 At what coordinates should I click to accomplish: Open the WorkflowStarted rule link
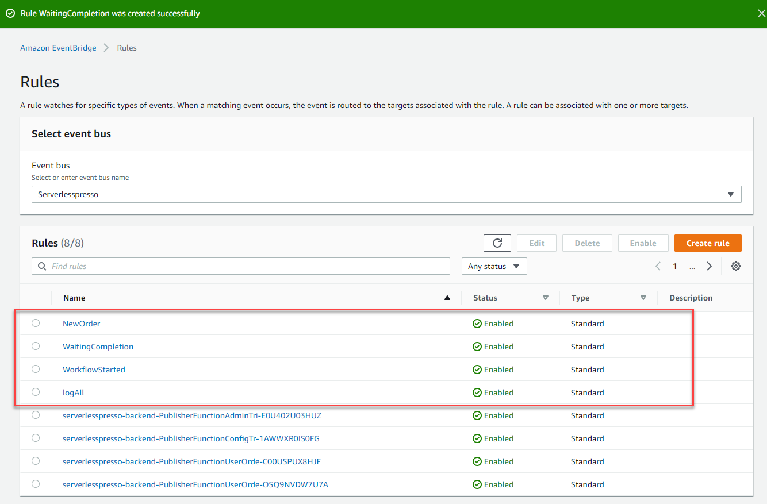coord(94,370)
